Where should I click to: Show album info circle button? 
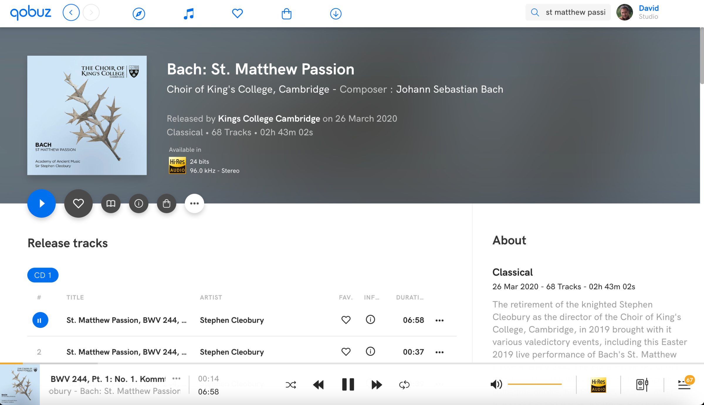click(x=138, y=203)
